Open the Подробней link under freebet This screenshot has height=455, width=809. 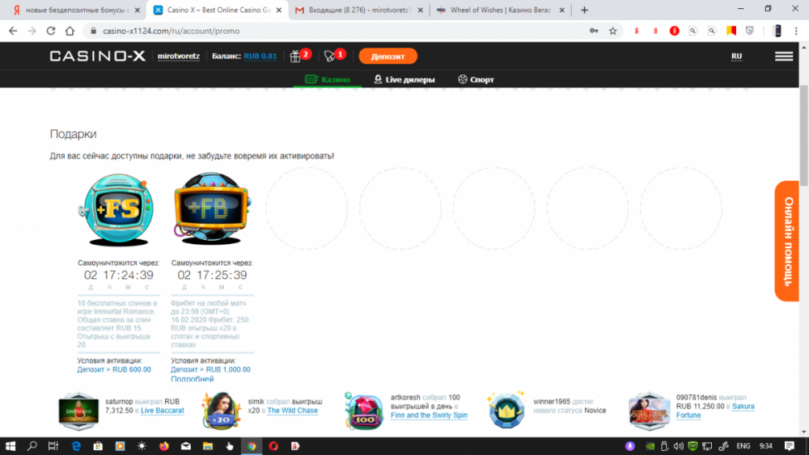(193, 379)
